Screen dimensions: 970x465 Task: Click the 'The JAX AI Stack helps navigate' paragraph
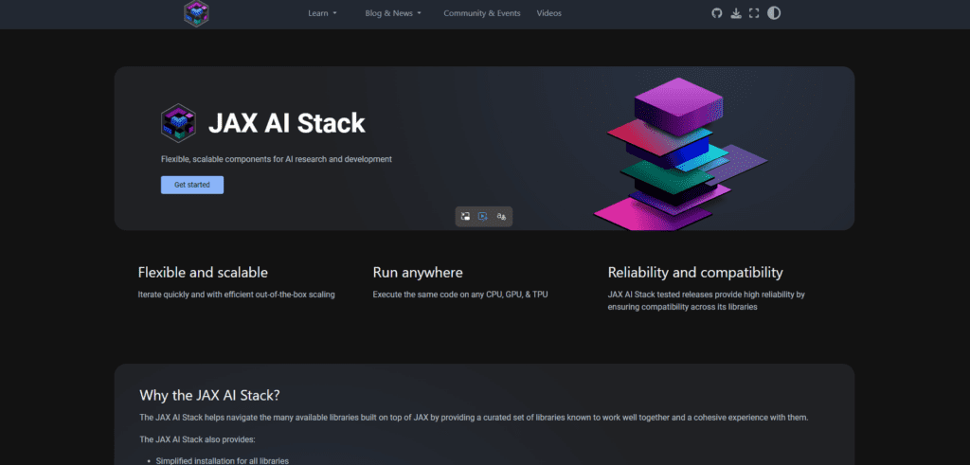click(474, 418)
